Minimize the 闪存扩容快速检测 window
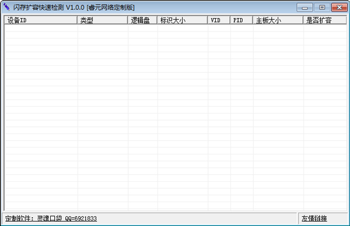This screenshot has height=226, width=350. pyautogui.click(x=304, y=8)
